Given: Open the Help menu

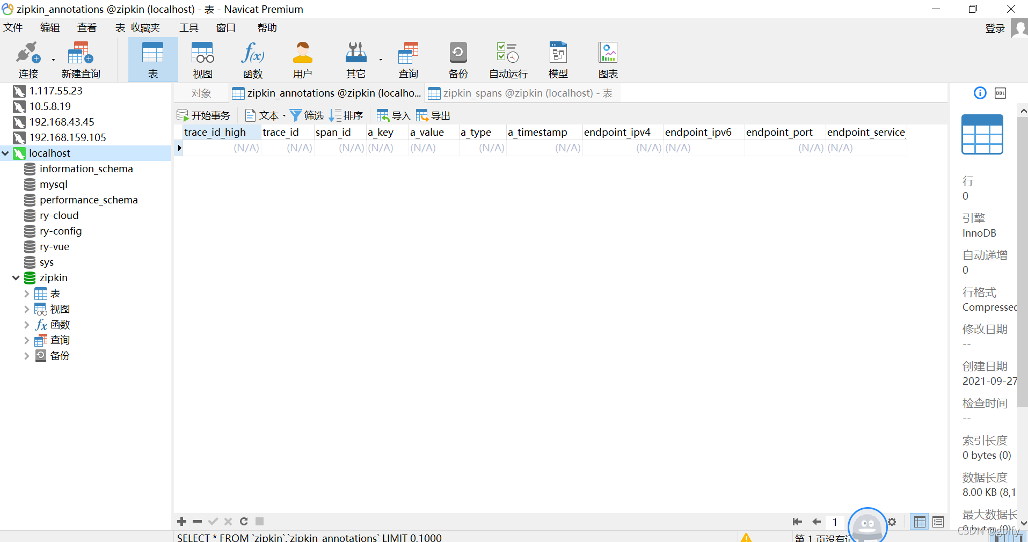Looking at the screenshot, I should click(267, 28).
